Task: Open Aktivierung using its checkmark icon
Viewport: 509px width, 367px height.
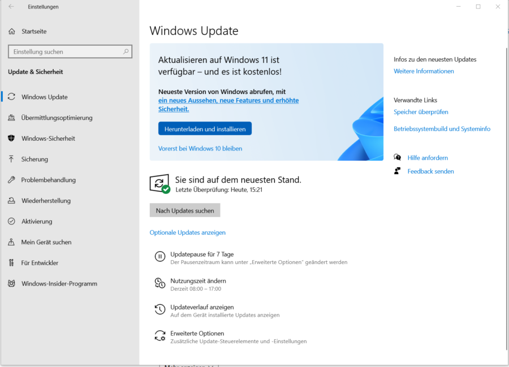Action: (x=12, y=221)
